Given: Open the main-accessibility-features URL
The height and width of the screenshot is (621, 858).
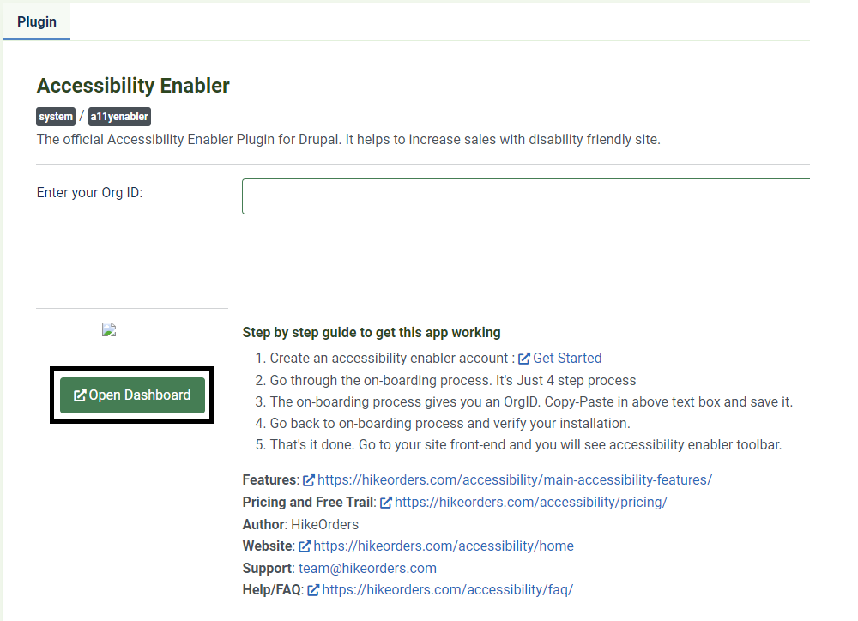Looking at the screenshot, I should coord(514,479).
